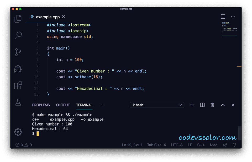This screenshot has height=162, width=252.
Task: Open the Split Editor icon
Action: pyautogui.click(x=223, y=17)
